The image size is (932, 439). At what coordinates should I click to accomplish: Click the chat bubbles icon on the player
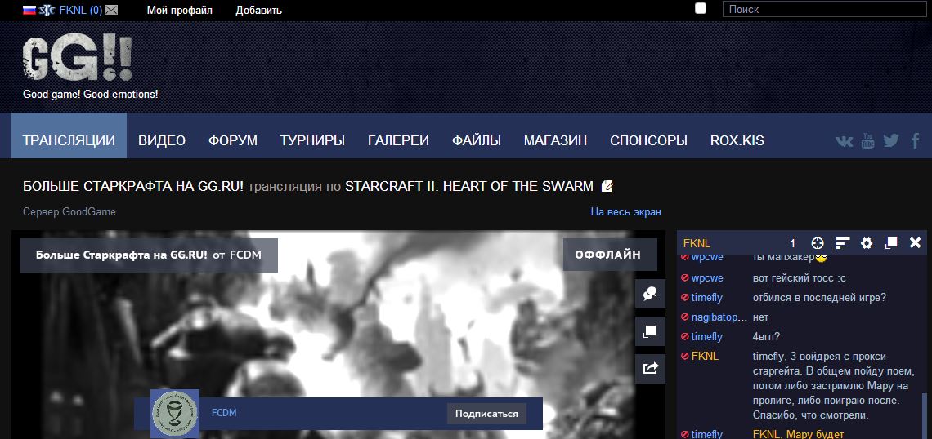coord(650,294)
